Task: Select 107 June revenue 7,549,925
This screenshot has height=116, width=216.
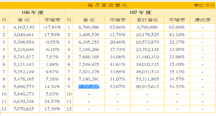Action: coord(89,64)
